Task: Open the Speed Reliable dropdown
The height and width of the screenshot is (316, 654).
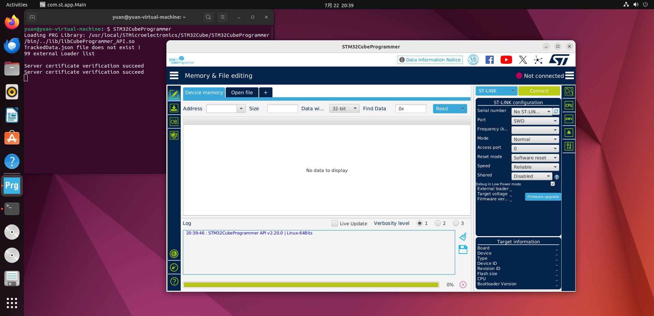Action: coord(535,167)
